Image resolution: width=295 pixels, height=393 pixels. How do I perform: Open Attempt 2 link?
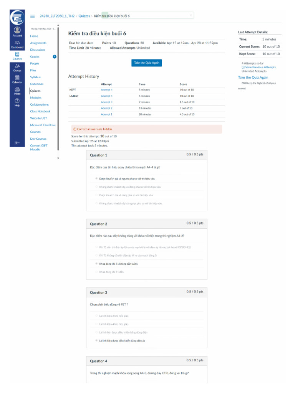click(107, 108)
